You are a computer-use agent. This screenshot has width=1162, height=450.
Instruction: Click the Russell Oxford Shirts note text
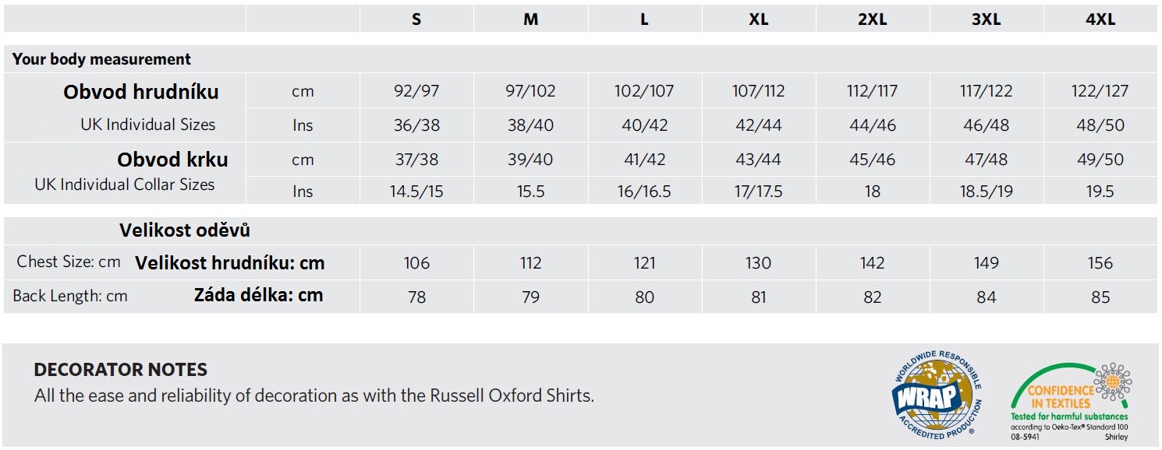tap(314, 396)
